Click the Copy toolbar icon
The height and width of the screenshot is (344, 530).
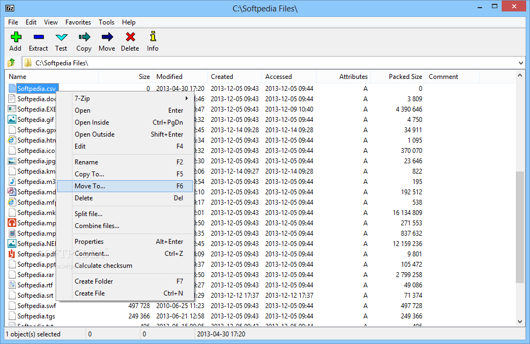coord(84,37)
